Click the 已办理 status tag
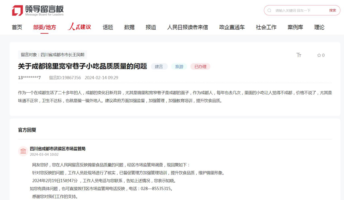The width and height of the screenshot is (344, 200). (200, 67)
